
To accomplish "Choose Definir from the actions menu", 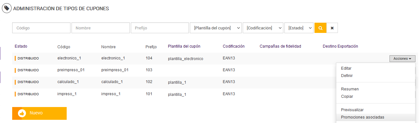I will (347, 76).
